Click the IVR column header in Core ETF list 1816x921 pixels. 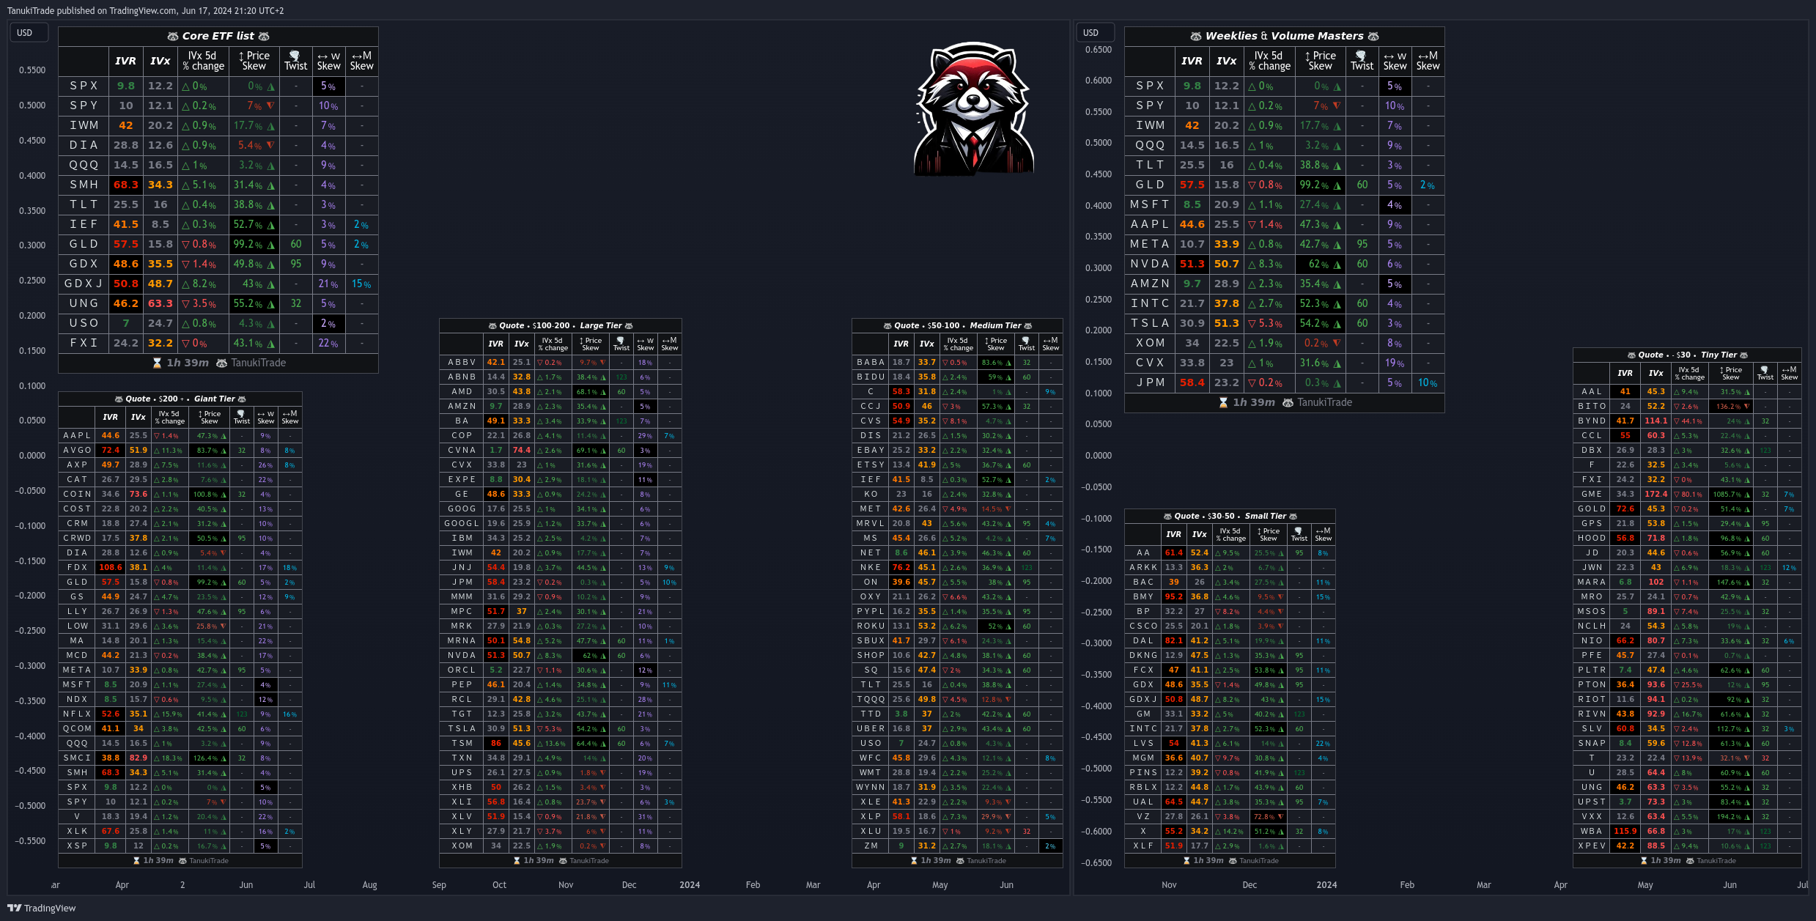(x=125, y=61)
